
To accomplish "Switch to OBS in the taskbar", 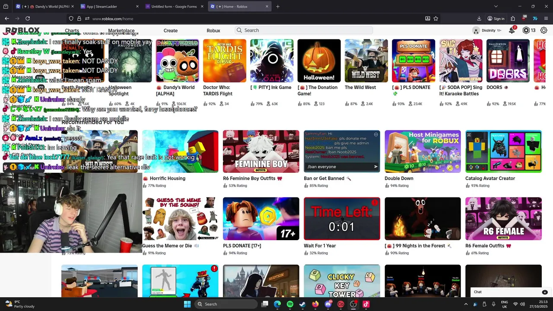I will 353,304.
